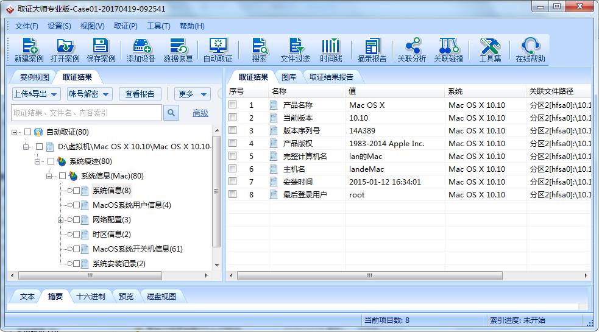Open the 上传&导出 dropdown

[x=36, y=94]
